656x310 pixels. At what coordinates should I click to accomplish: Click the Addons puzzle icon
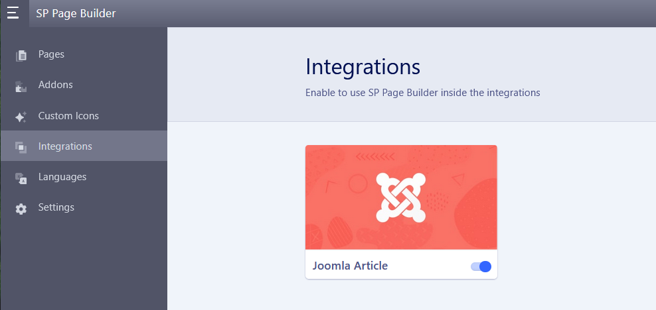tap(21, 85)
